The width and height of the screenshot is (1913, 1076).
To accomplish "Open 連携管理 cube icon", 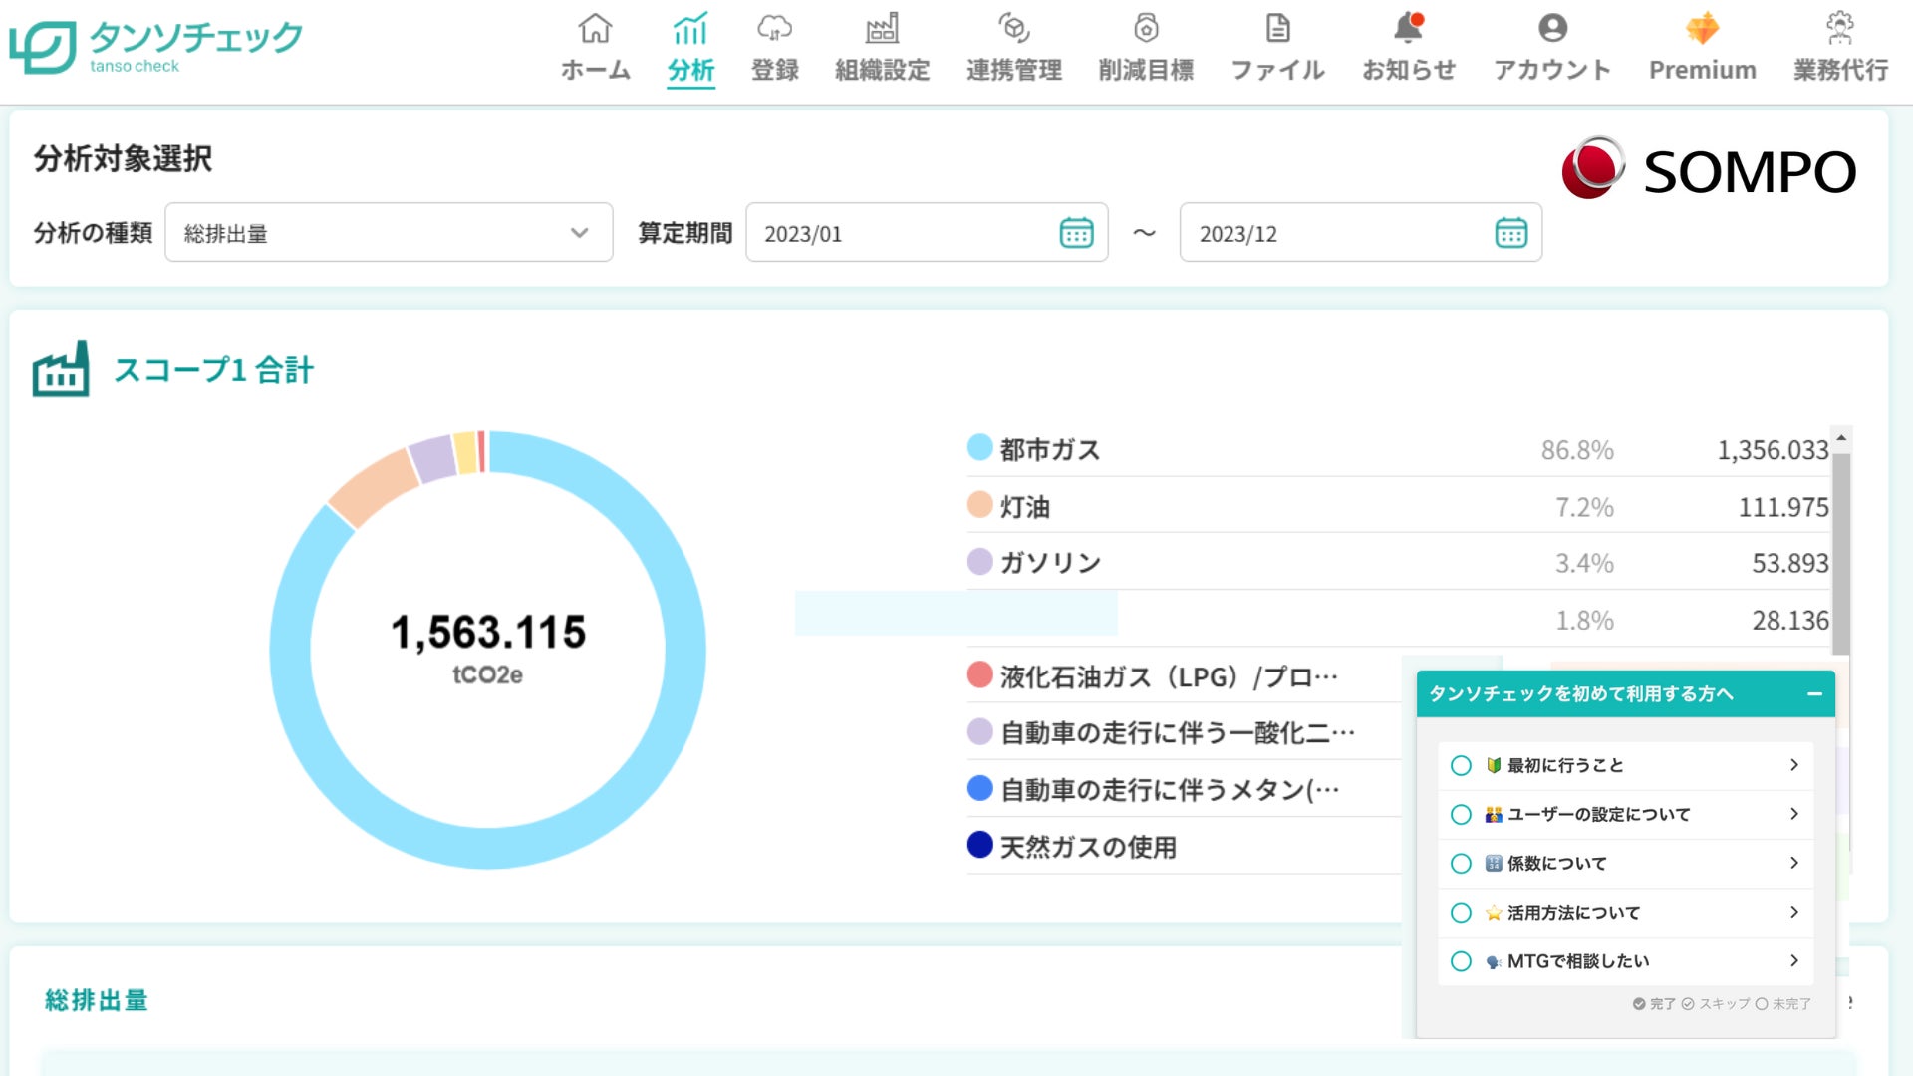I will [1013, 28].
